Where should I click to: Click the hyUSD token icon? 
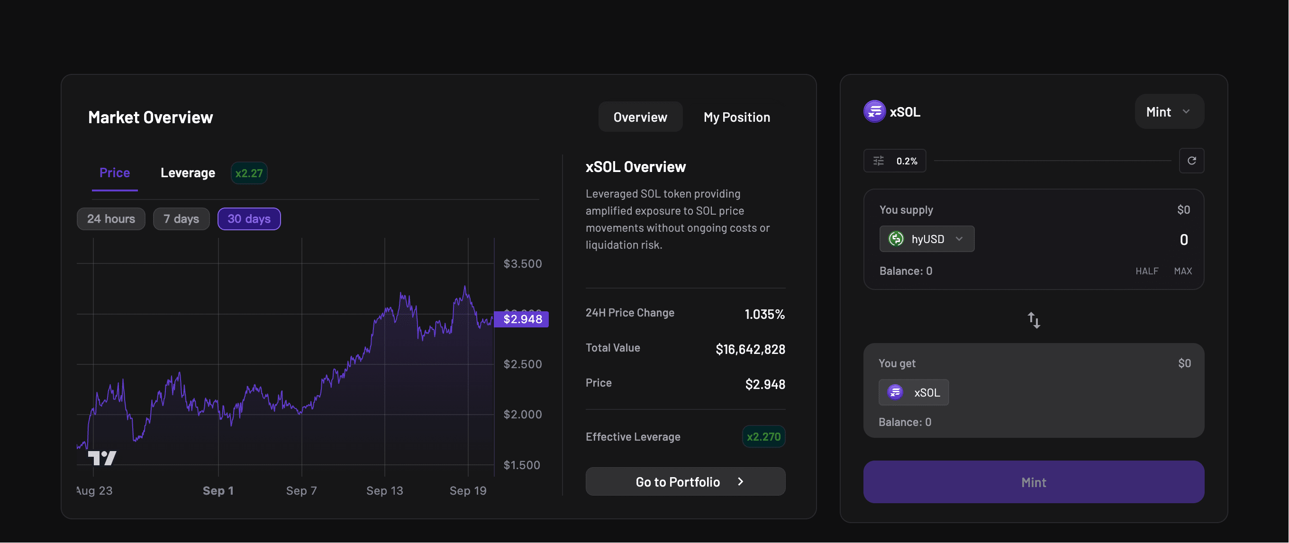click(x=896, y=239)
